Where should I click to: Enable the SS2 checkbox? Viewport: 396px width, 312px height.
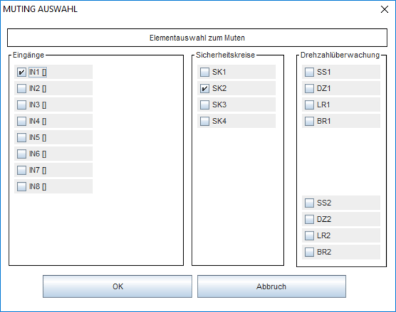(309, 203)
